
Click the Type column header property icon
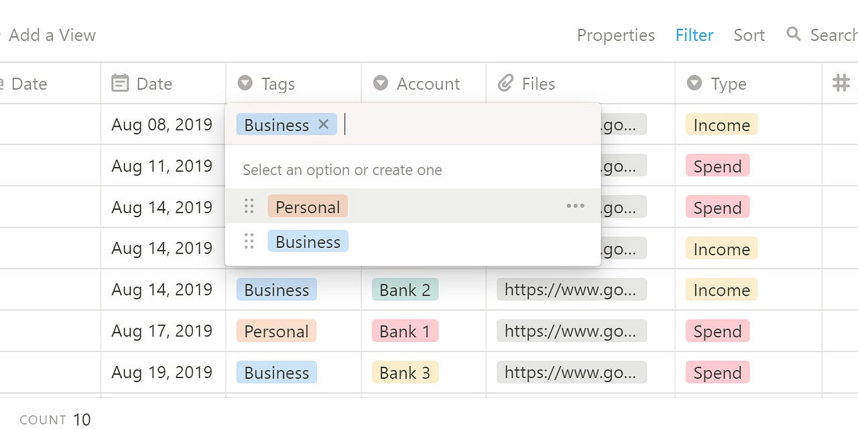click(694, 83)
